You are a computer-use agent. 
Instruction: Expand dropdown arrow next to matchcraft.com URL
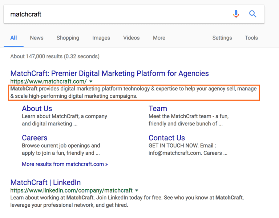(x=91, y=81)
